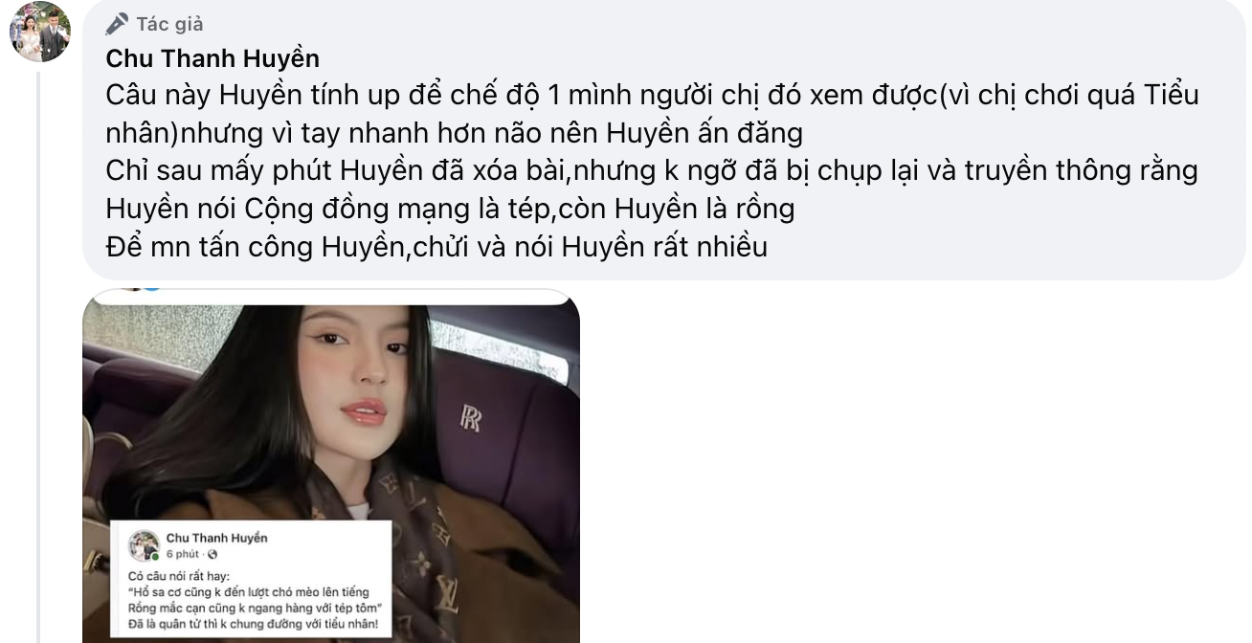Click the Tác giả author label
1252x643 pixels.
tap(169, 24)
